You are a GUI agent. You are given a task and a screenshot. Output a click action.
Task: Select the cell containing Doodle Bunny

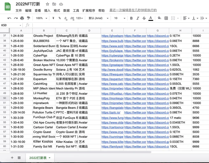[x=44, y=70]
